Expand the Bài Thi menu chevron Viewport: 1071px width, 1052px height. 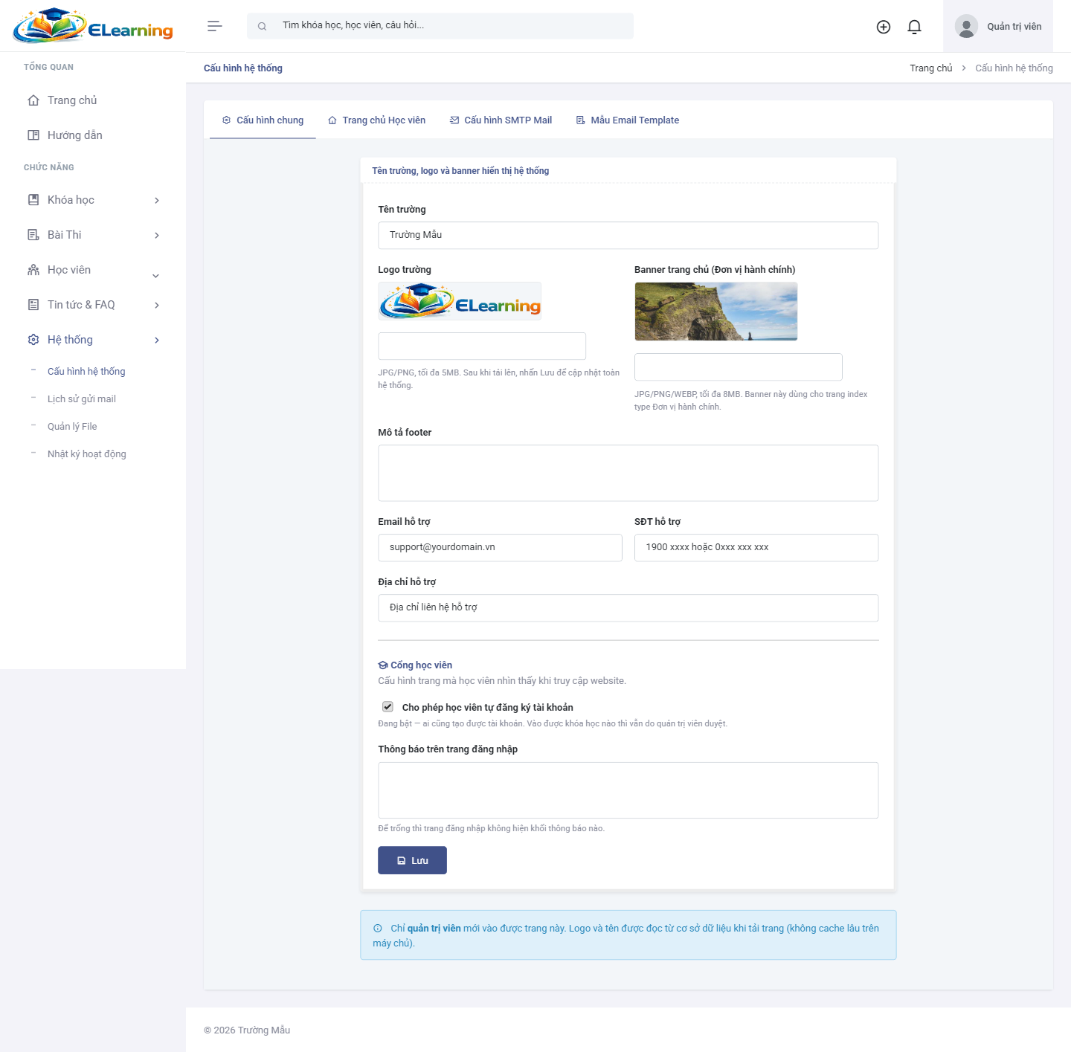point(157,236)
